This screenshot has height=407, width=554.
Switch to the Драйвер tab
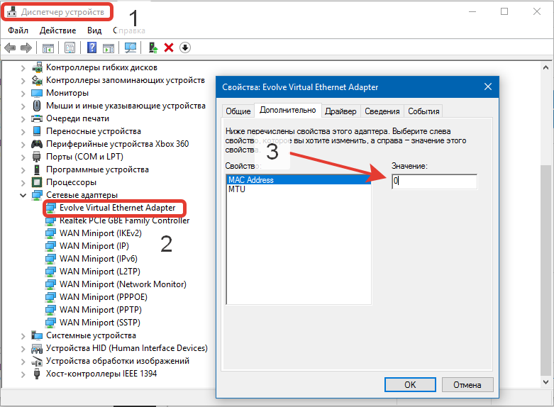pyautogui.click(x=340, y=111)
